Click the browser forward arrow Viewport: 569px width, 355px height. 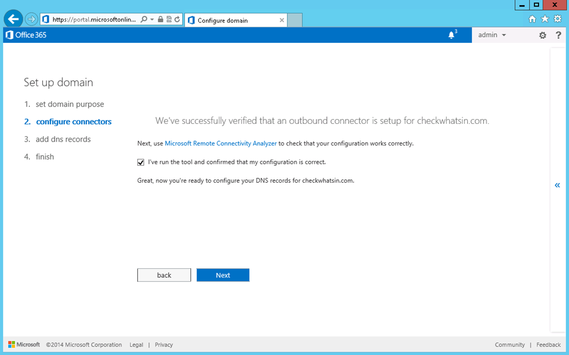(32, 19)
